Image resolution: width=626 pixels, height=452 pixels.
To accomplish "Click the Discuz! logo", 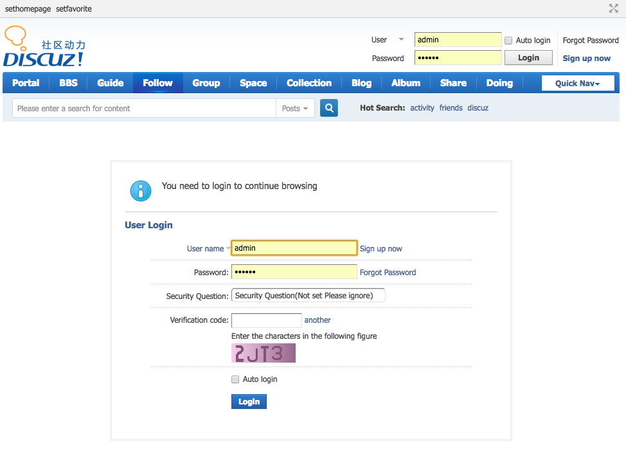I will [44, 47].
